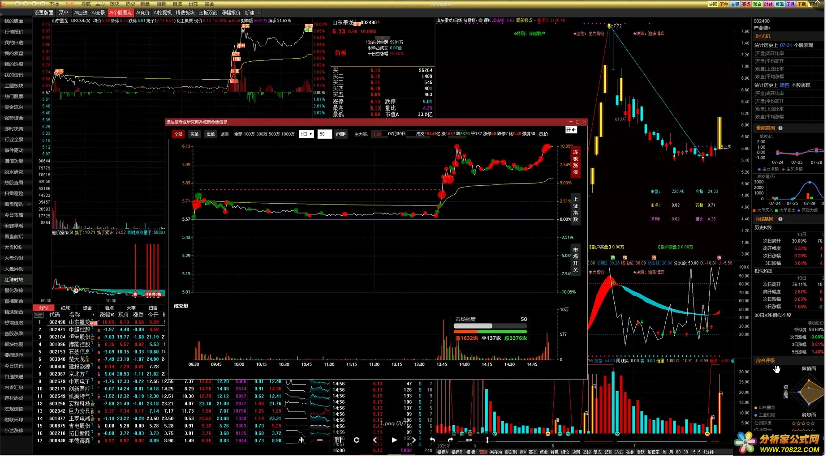
Task: Open 基金 menu in top menu bar
Action: click(x=210, y=4)
